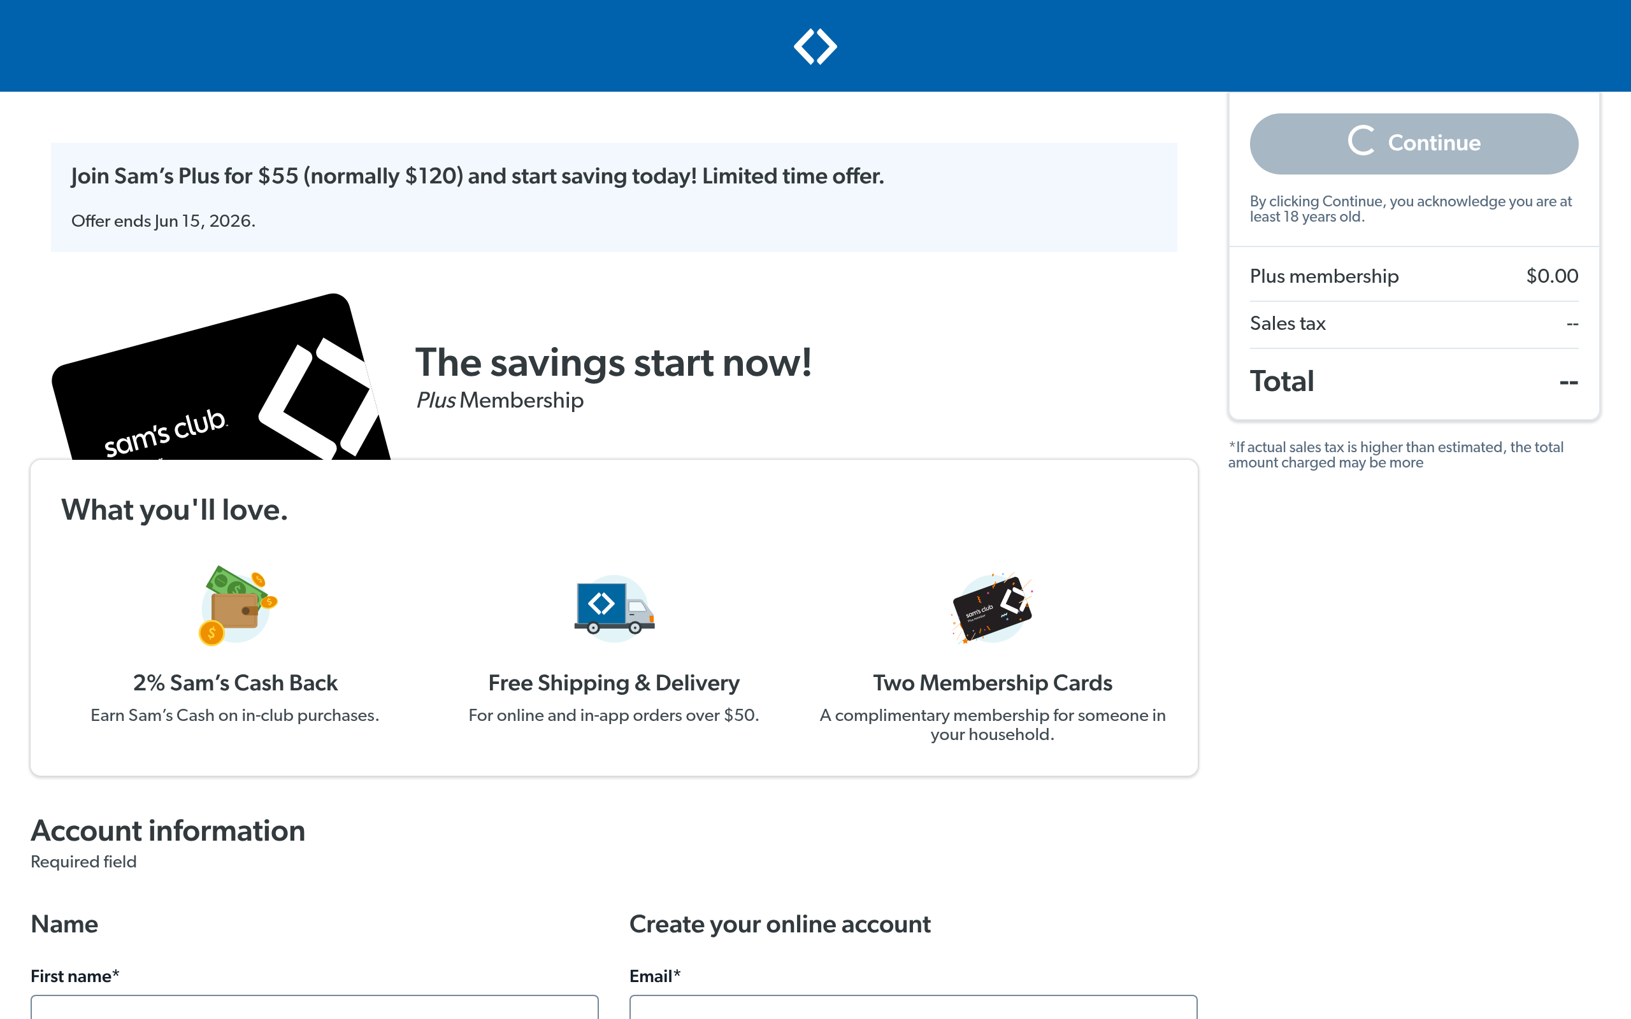Click the 'Name' section heading
1631x1019 pixels.
pos(65,924)
